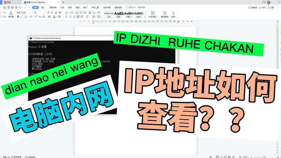The height and width of the screenshot is (158, 281).
Task: Toggle justified alignment
Action: point(78,17)
